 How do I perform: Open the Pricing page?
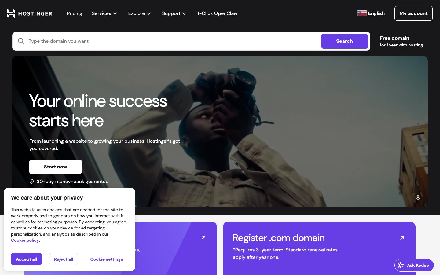point(75,13)
